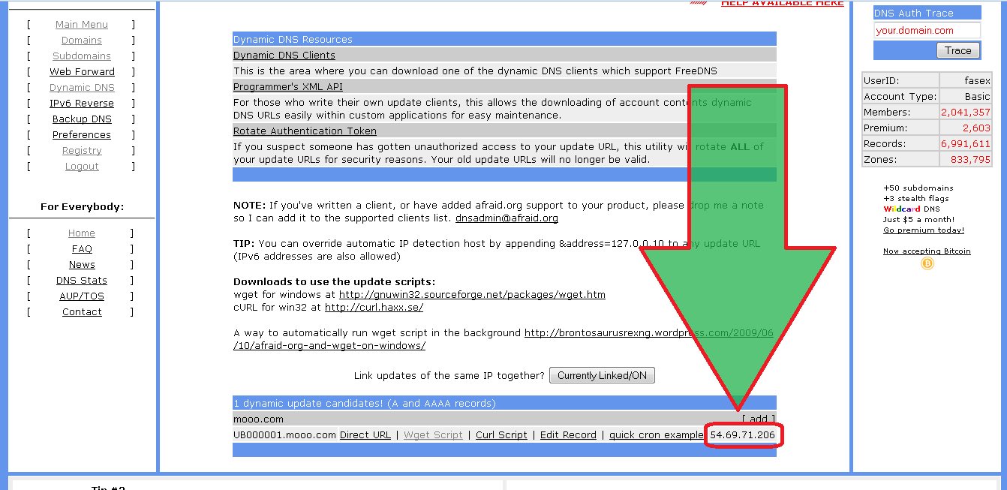1007x490 pixels.
Task: Open the AUP/TOS link
Action: pyautogui.click(x=82, y=296)
